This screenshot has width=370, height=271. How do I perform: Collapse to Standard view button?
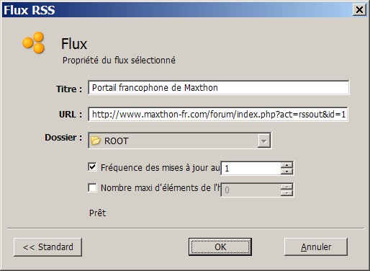[x=48, y=247]
